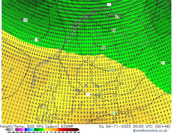Viewport: 173px width, 133px height.
Task: Click the dark blue -30 swatch on the color scale
Action: point(26,129)
